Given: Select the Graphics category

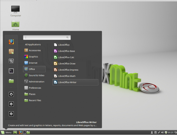Looking at the screenshot, I should tap(34, 57).
